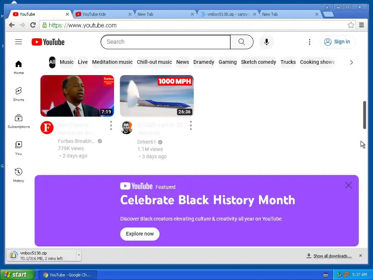
Task: Select the Live filter chip
Action: 83,62
